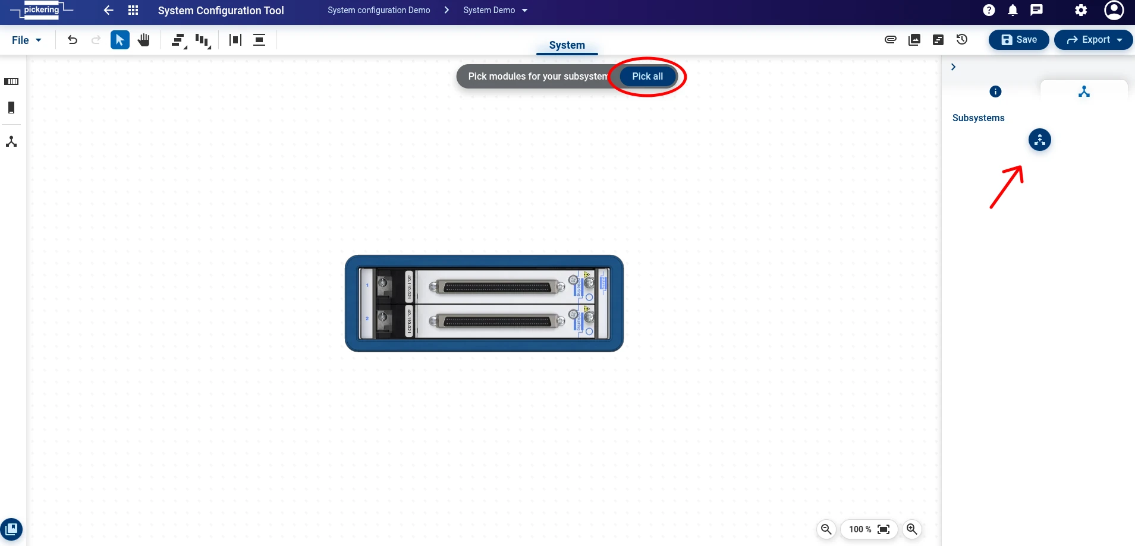Fit canvas to screen

pos(884,529)
